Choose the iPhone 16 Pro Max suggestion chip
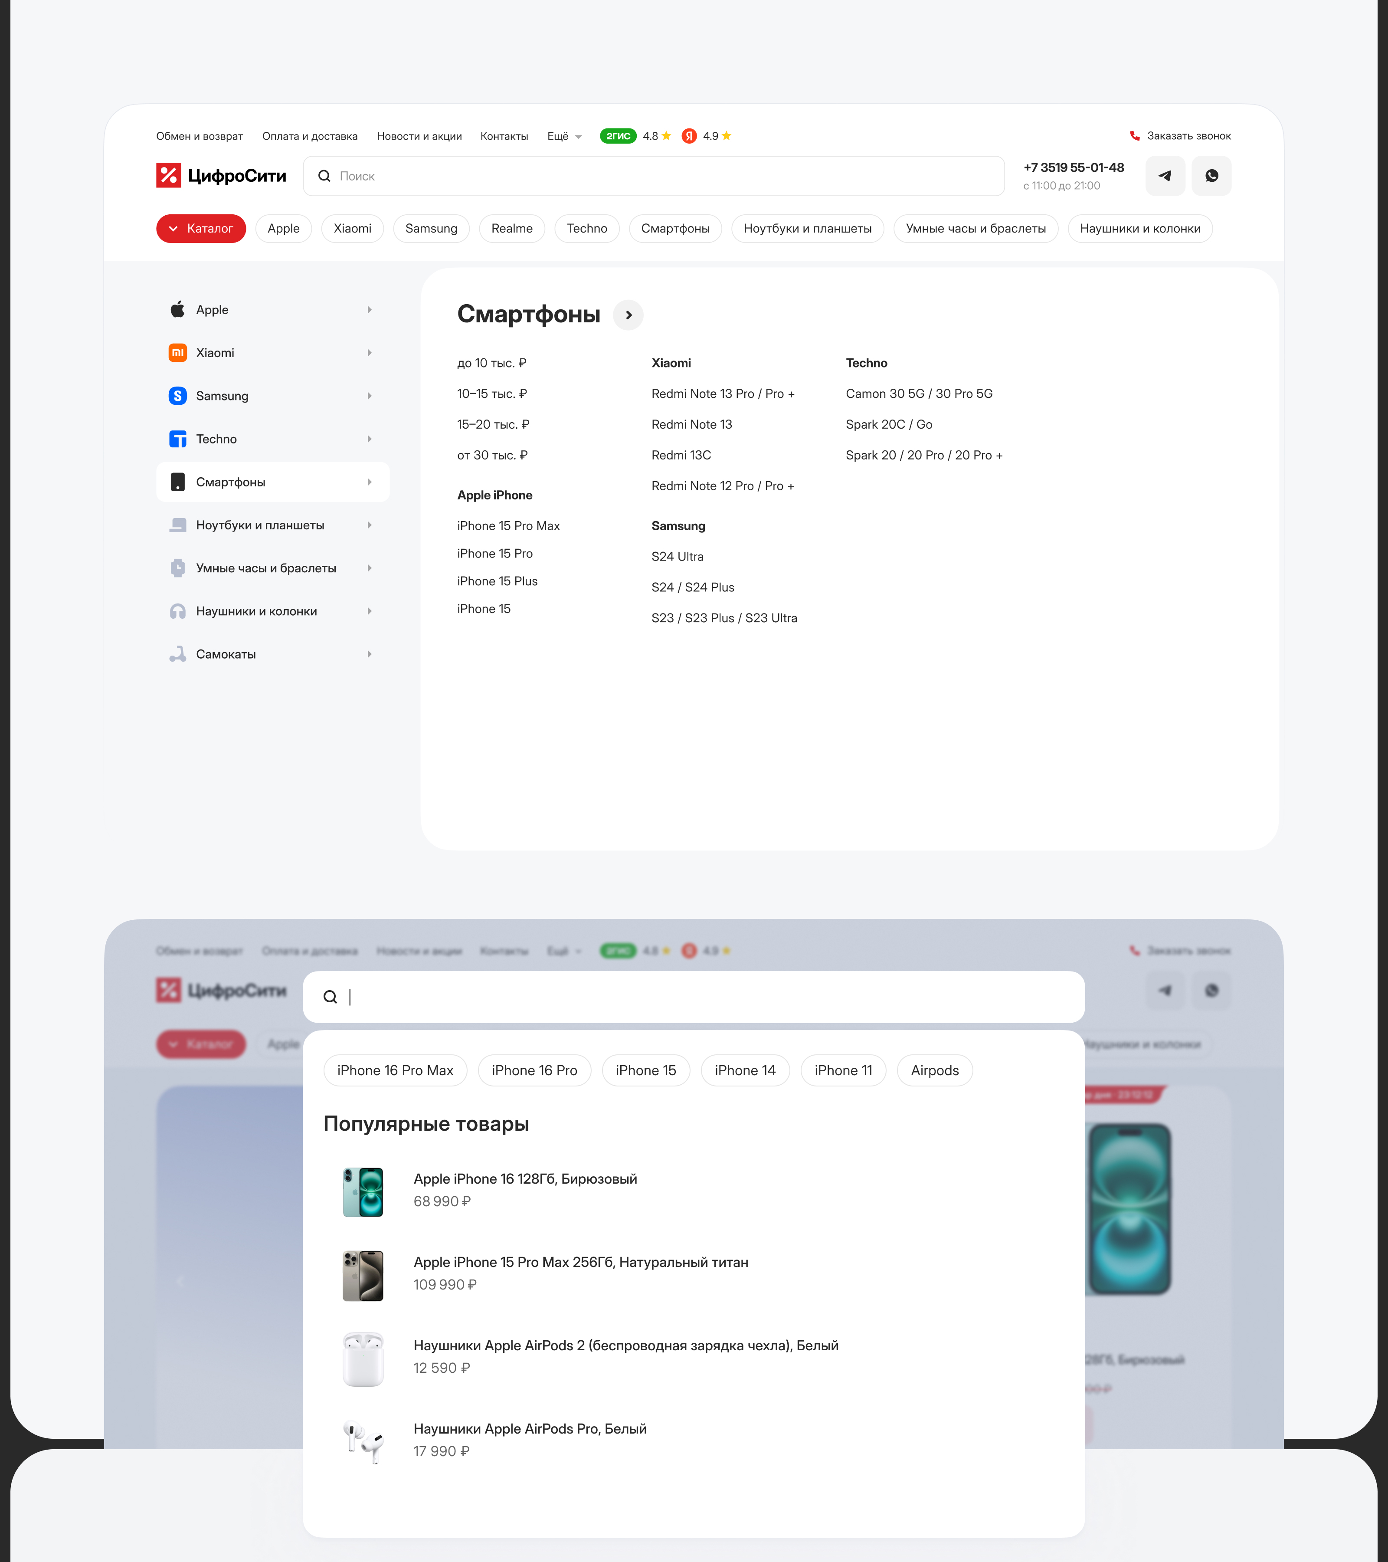The height and width of the screenshot is (1562, 1388). pos(395,1071)
